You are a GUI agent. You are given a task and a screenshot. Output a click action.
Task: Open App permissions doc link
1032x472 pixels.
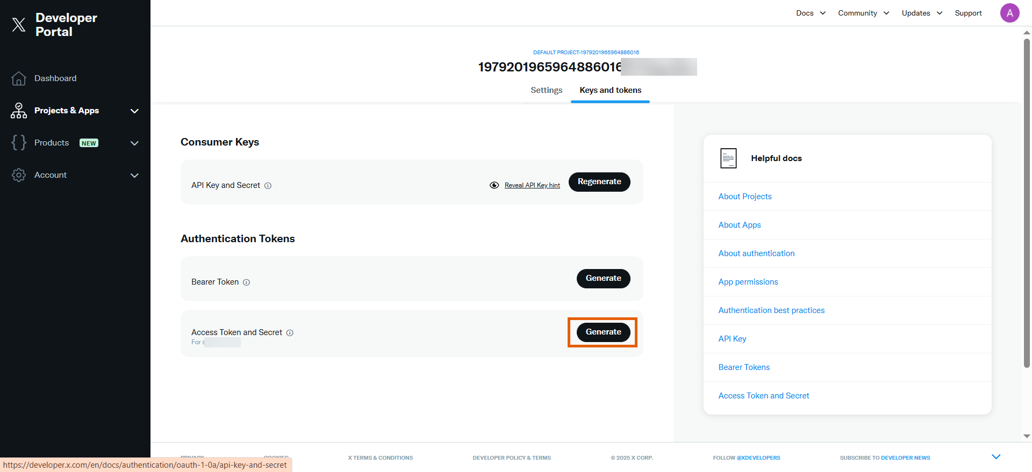[x=748, y=282]
